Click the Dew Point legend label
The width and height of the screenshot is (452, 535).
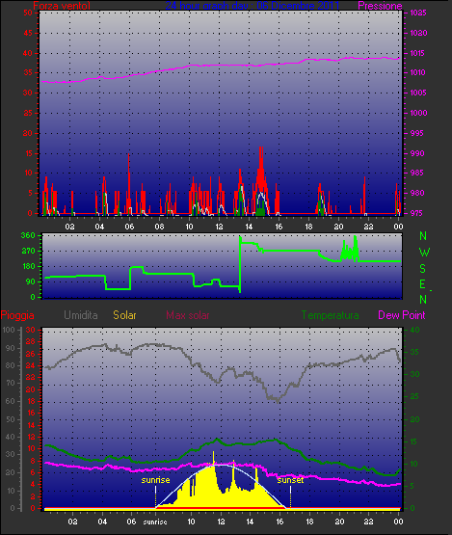[402, 315]
